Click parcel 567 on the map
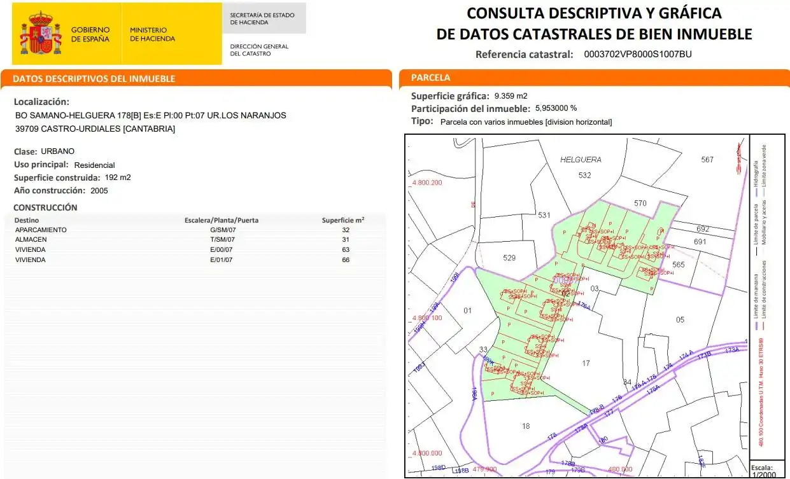Viewport: 790px width, 479px height. pyautogui.click(x=707, y=160)
